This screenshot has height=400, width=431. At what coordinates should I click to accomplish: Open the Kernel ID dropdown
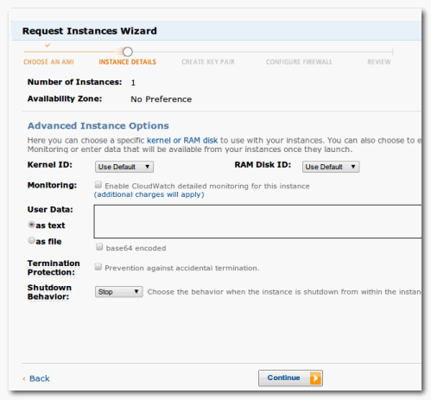click(124, 167)
